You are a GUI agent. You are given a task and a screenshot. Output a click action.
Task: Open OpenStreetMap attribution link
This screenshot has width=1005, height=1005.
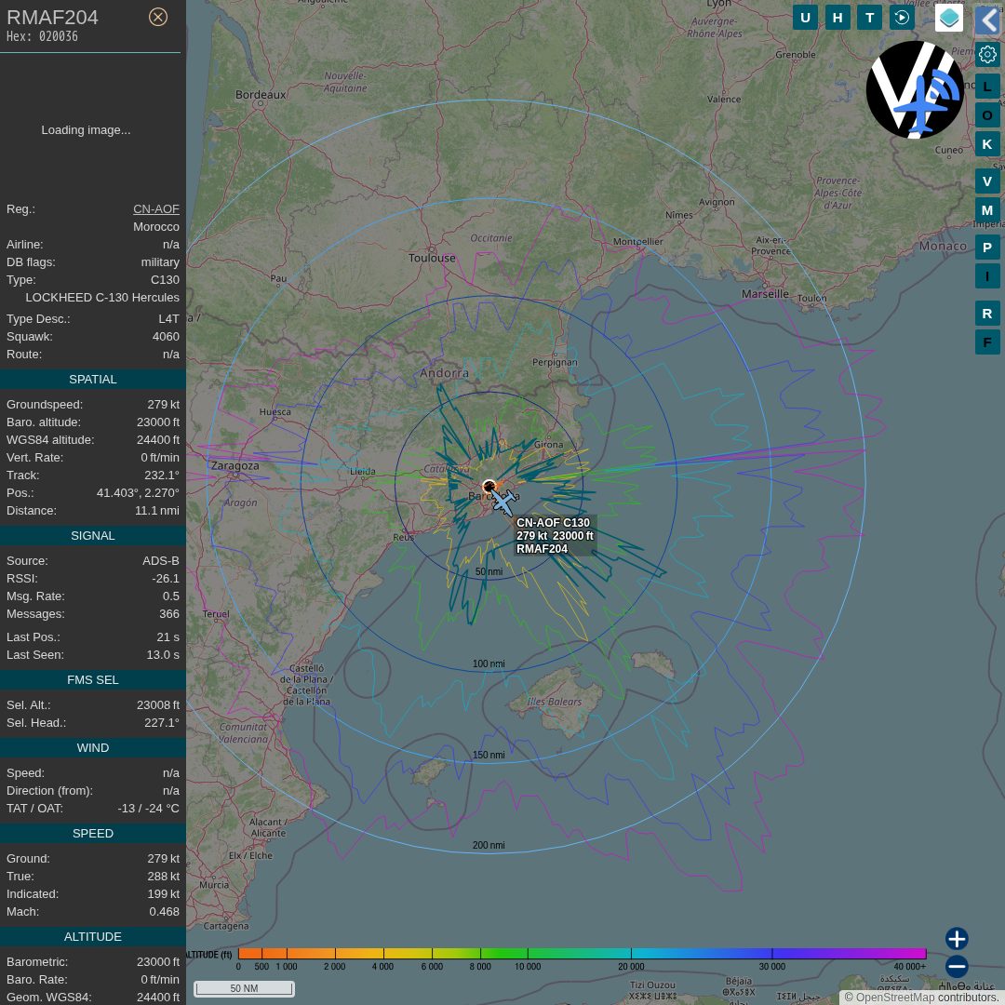(895, 998)
